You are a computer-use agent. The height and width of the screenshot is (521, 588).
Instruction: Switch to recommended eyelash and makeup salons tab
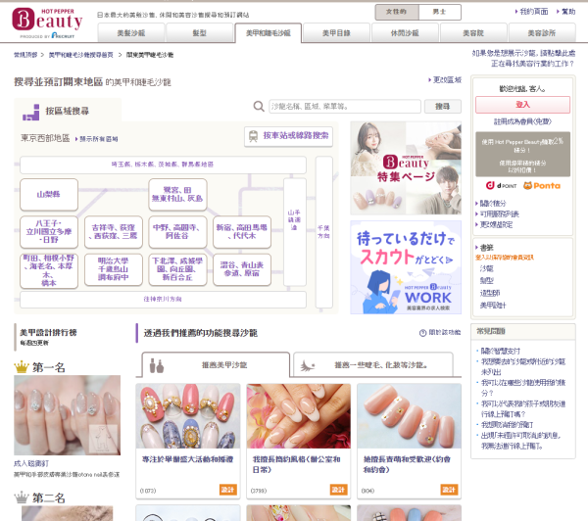[373, 364]
